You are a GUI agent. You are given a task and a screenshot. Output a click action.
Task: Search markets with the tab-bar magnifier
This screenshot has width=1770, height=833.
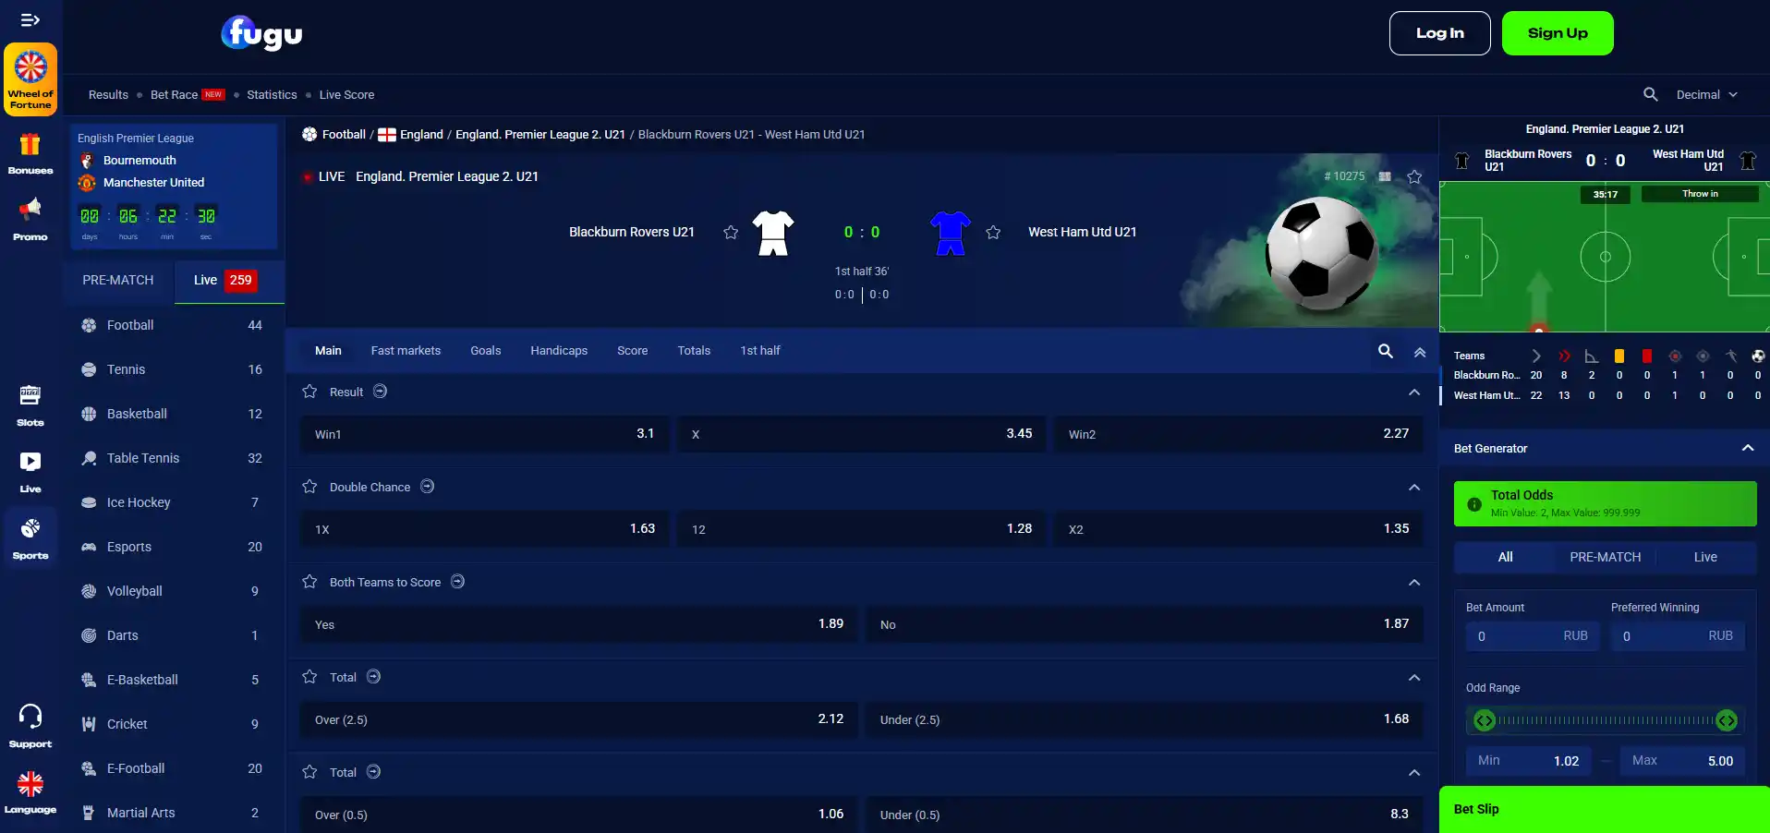pyautogui.click(x=1386, y=351)
